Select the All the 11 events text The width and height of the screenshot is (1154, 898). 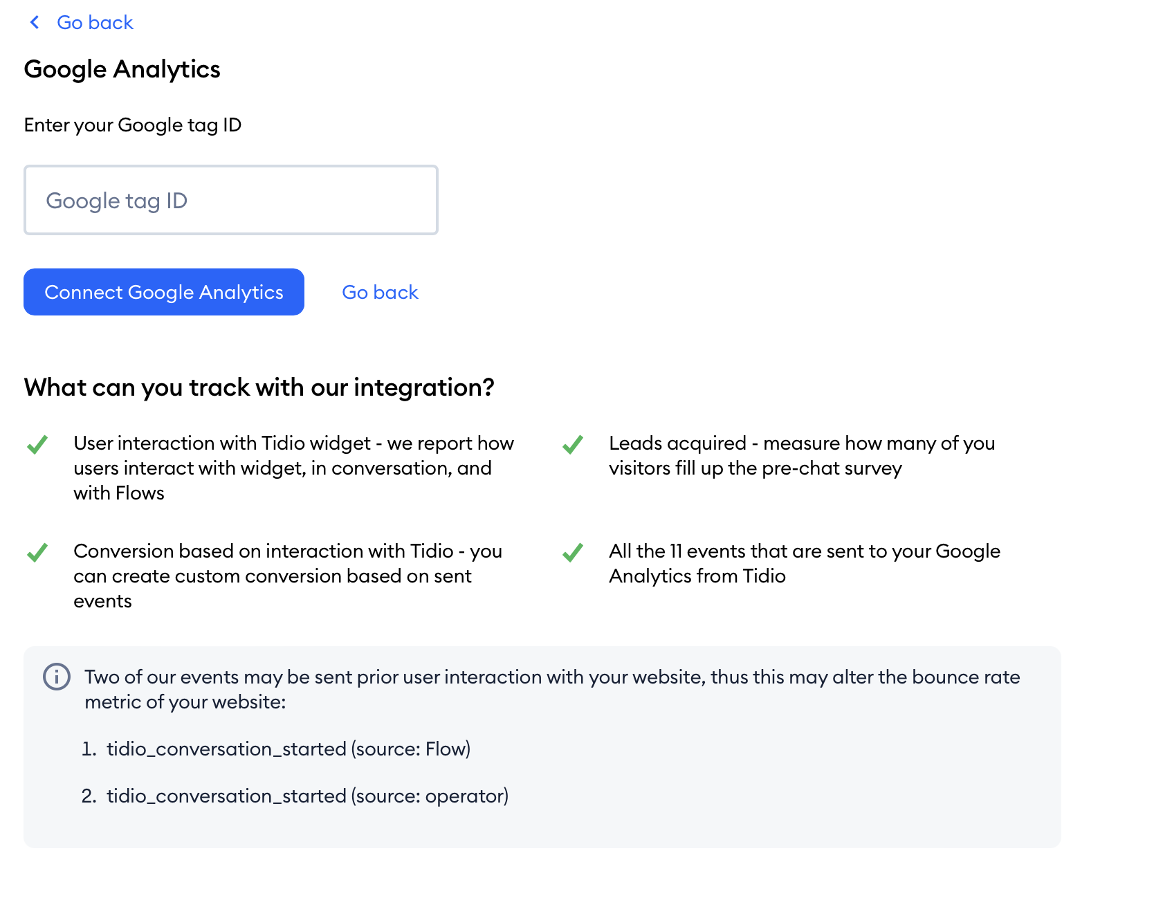[805, 563]
